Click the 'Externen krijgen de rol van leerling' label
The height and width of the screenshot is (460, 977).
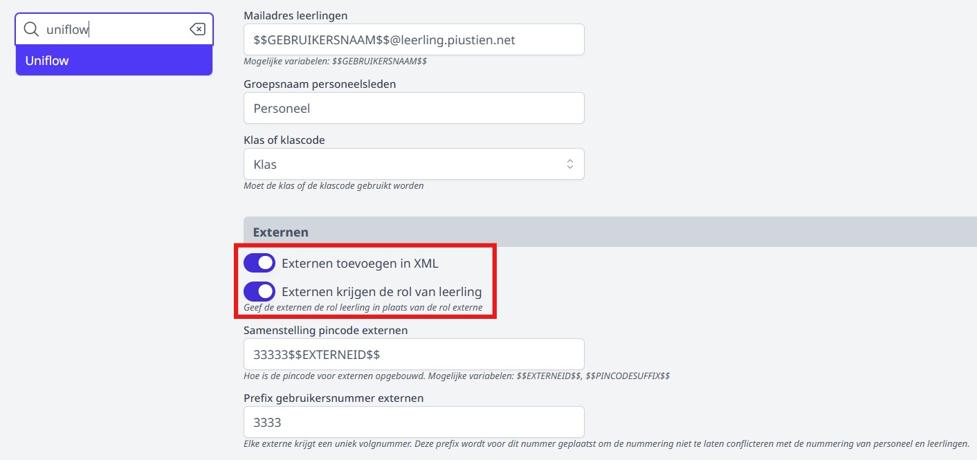coord(381,291)
